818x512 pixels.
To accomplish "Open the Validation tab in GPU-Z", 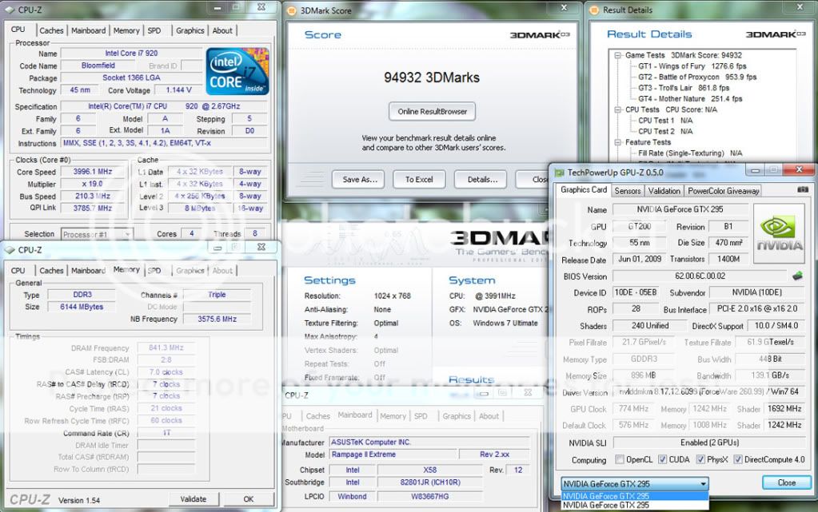I will [x=664, y=191].
